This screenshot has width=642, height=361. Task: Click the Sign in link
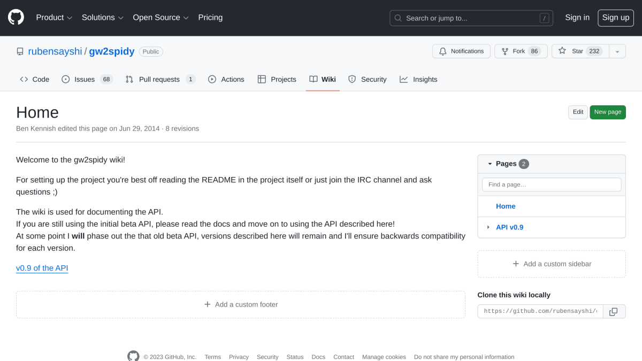[577, 18]
